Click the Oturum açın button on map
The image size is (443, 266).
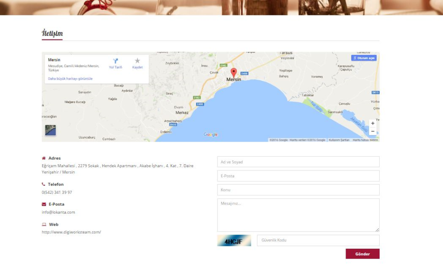[364, 58]
